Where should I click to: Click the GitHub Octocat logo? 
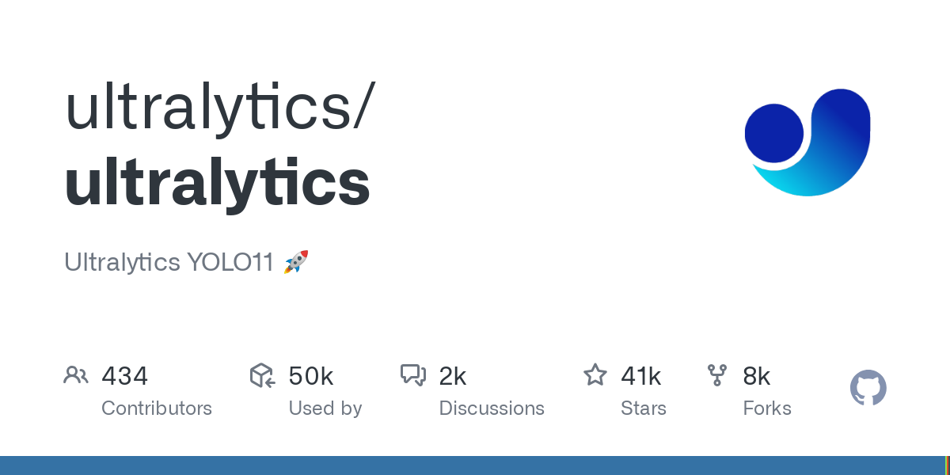(868, 388)
